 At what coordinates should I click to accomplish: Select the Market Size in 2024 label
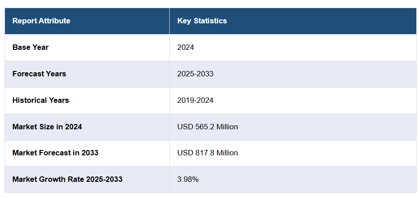(47, 127)
